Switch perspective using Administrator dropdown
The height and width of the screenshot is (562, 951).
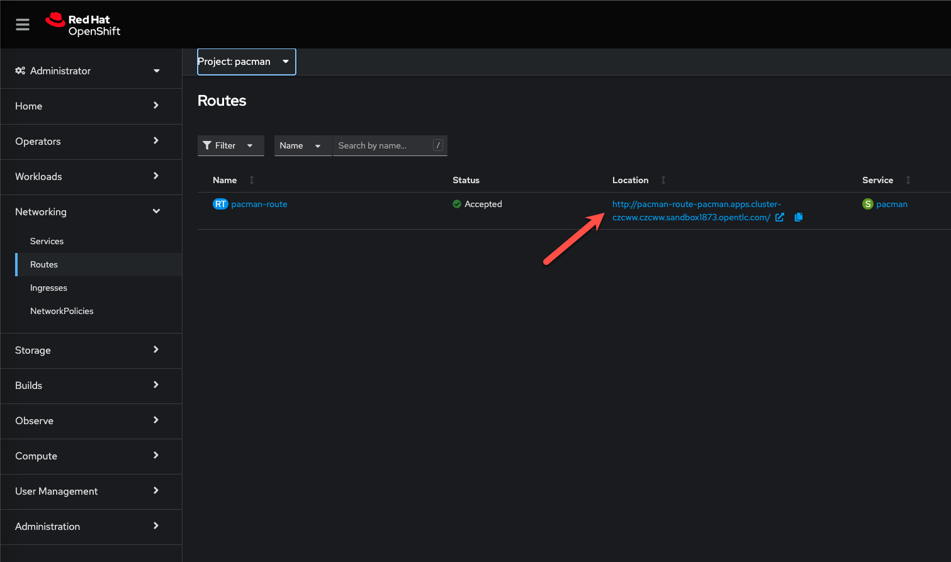[x=91, y=70]
